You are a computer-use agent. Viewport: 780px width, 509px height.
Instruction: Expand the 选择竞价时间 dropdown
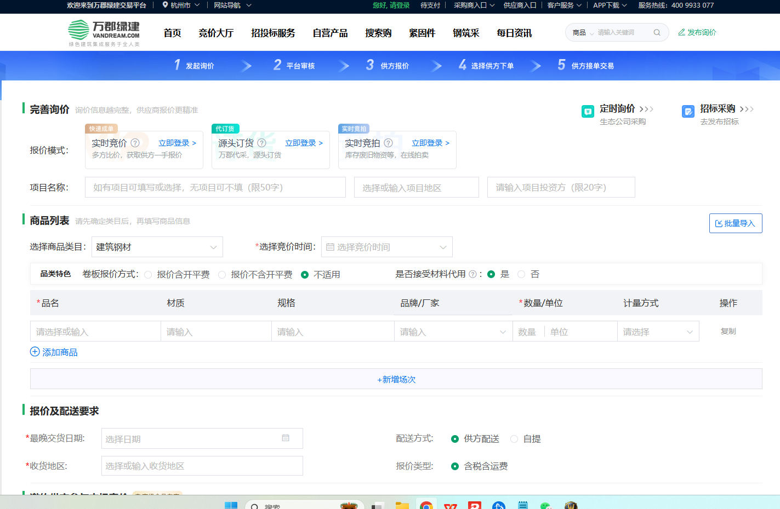386,247
